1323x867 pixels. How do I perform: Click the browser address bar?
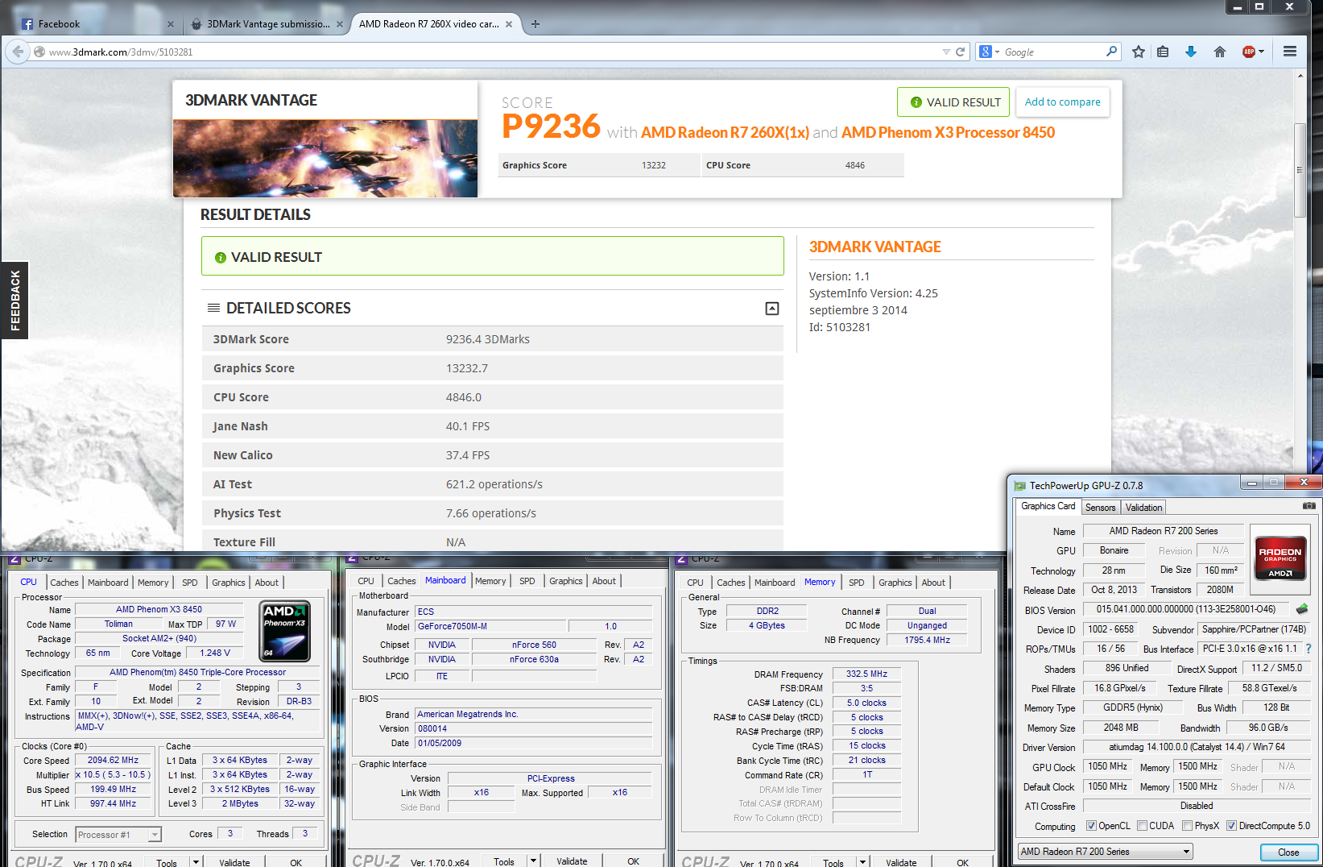coord(491,52)
